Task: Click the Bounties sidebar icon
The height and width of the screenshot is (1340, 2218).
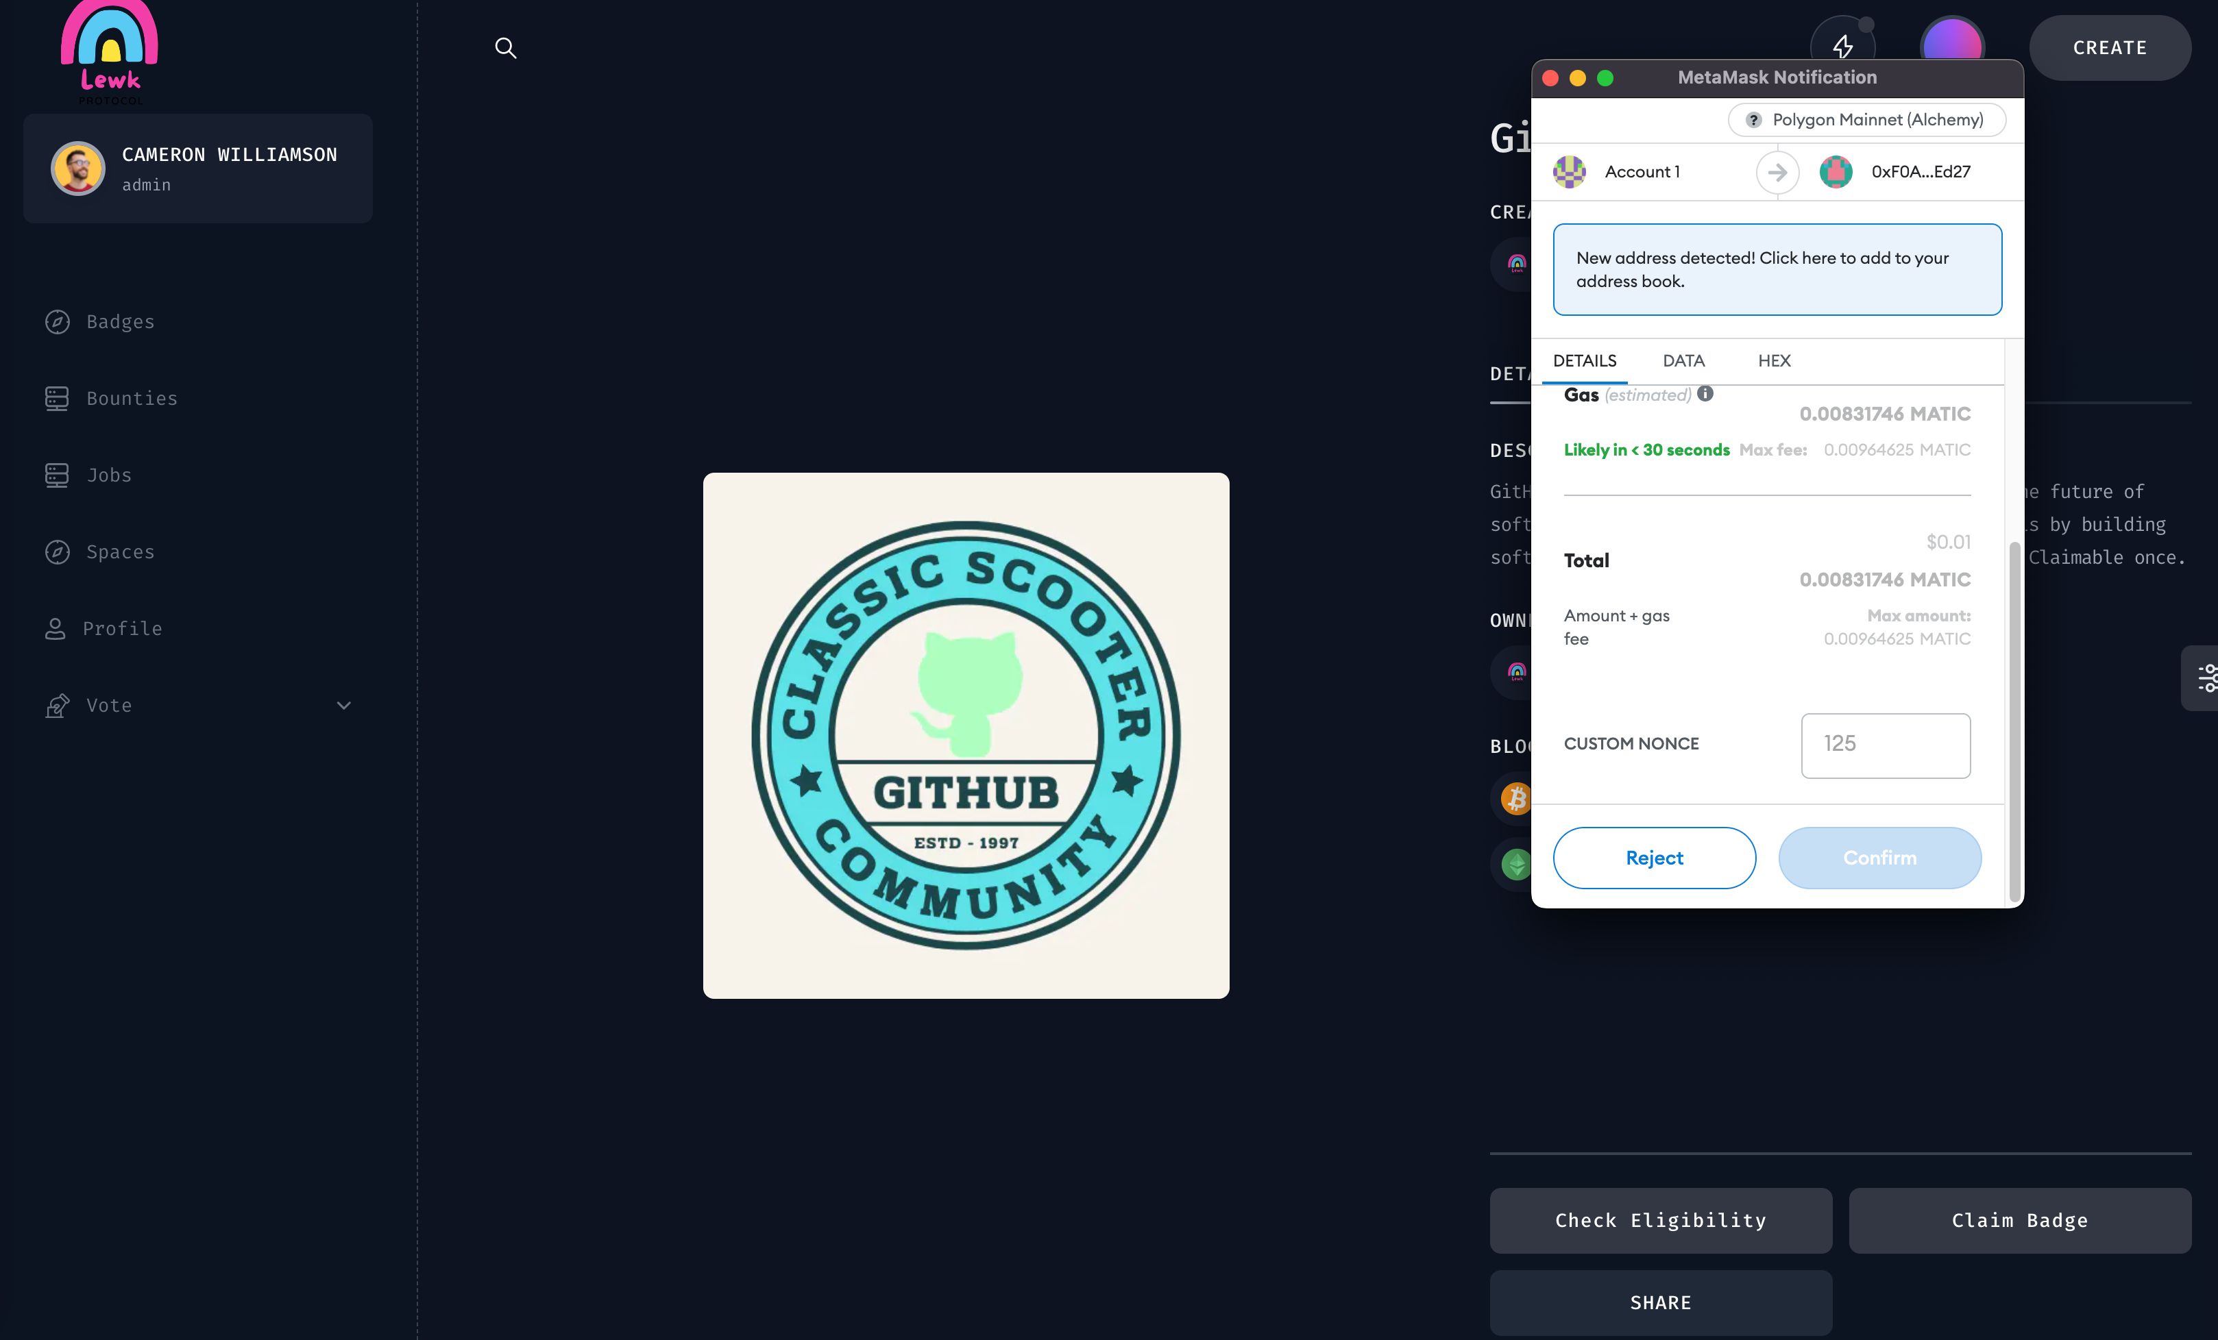Action: [x=57, y=397]
